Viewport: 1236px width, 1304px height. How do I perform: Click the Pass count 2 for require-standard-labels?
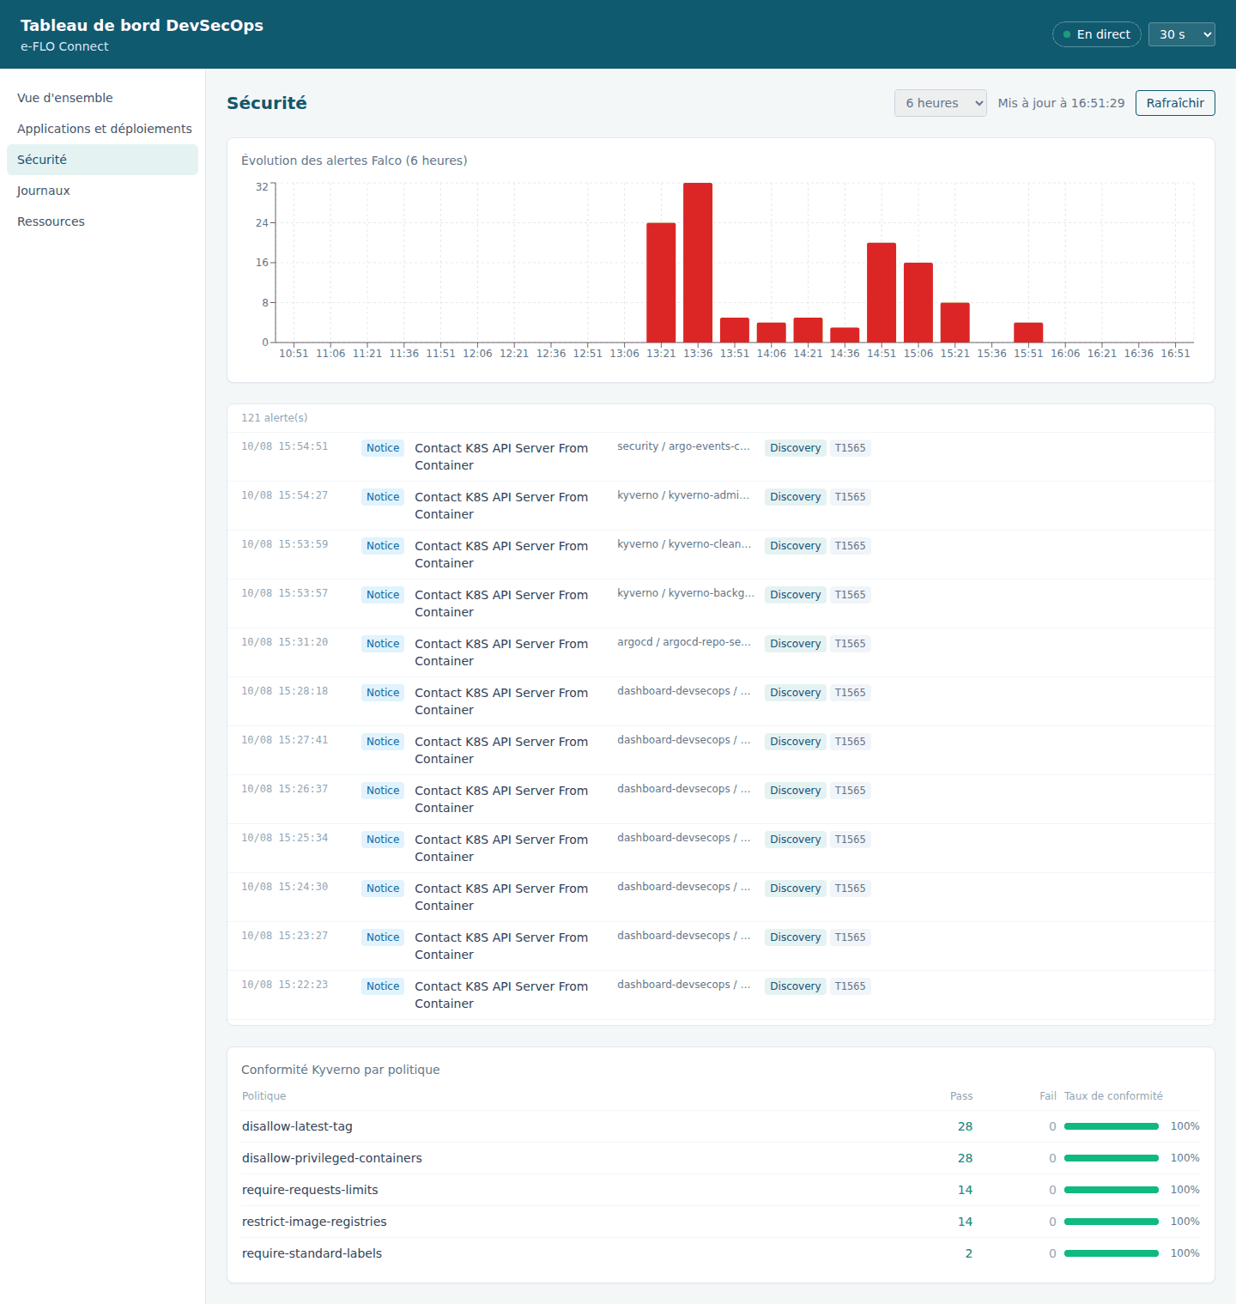point(969,1253)
